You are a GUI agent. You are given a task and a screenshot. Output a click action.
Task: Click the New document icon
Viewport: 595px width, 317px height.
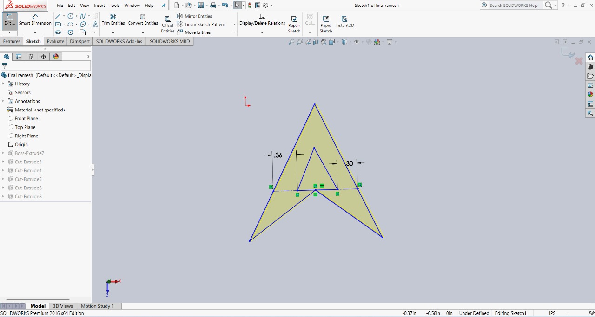(177, 6)
